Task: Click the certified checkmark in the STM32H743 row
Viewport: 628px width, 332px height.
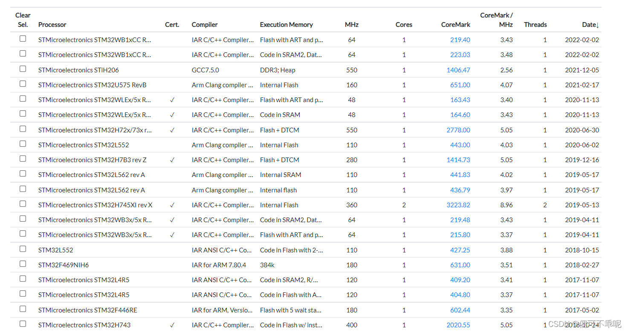Action: (172, 325)
